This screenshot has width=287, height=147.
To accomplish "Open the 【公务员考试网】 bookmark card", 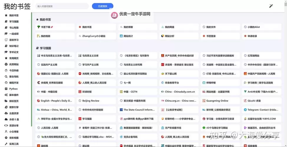I will pyautogui.click(x=179, y=110).
